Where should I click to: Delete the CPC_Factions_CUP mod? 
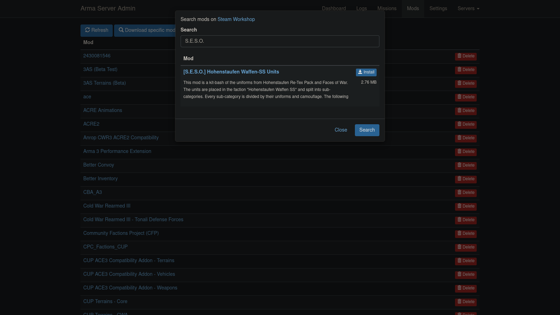point(466,247)
